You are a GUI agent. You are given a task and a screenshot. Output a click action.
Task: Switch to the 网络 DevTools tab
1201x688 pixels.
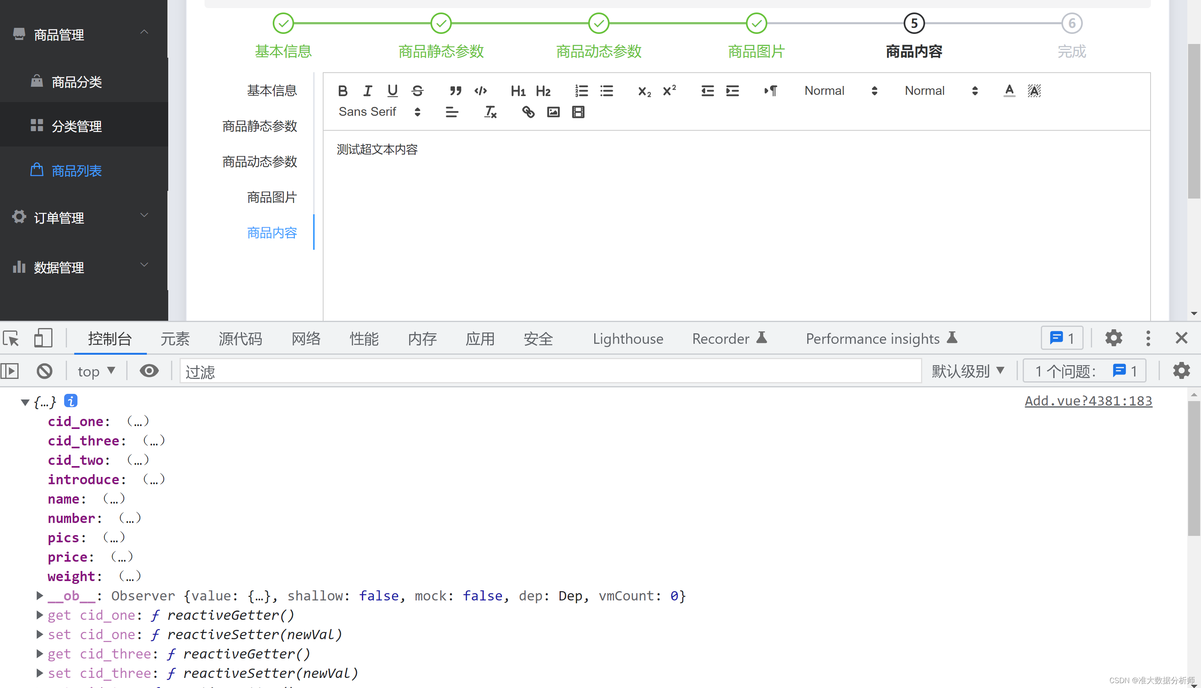pyautogui.click(x=306, y=338)
